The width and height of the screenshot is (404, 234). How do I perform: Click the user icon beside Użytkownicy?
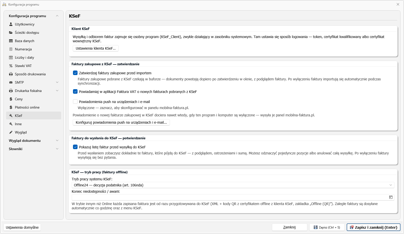coord(11,24)
